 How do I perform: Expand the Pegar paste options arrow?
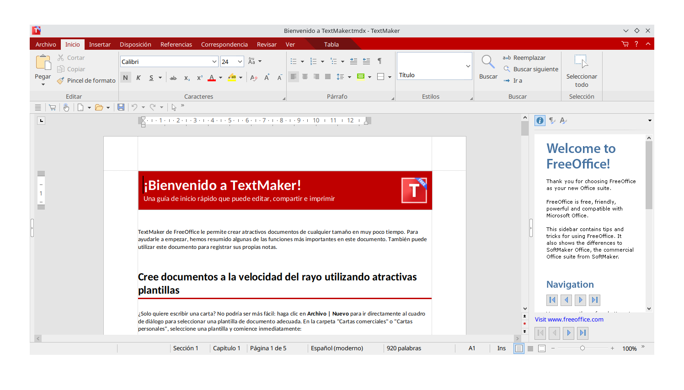pos(43,84)
